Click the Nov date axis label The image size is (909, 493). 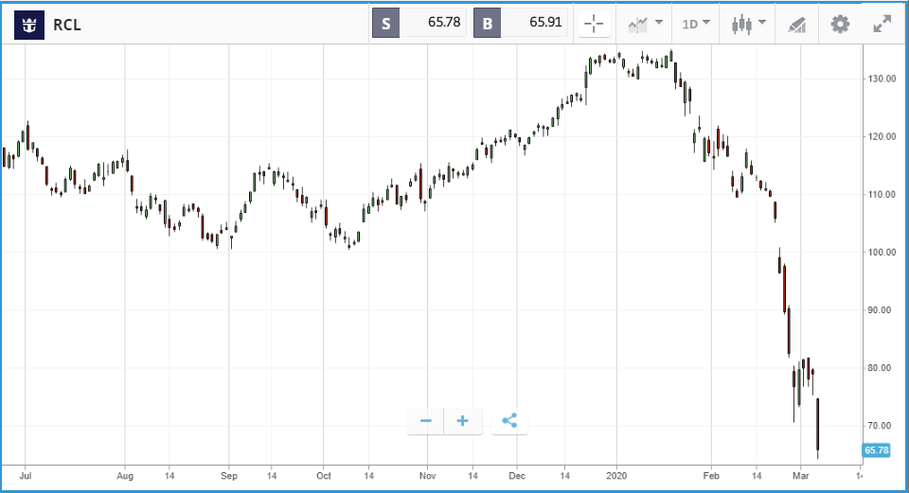tap(427, 476)
